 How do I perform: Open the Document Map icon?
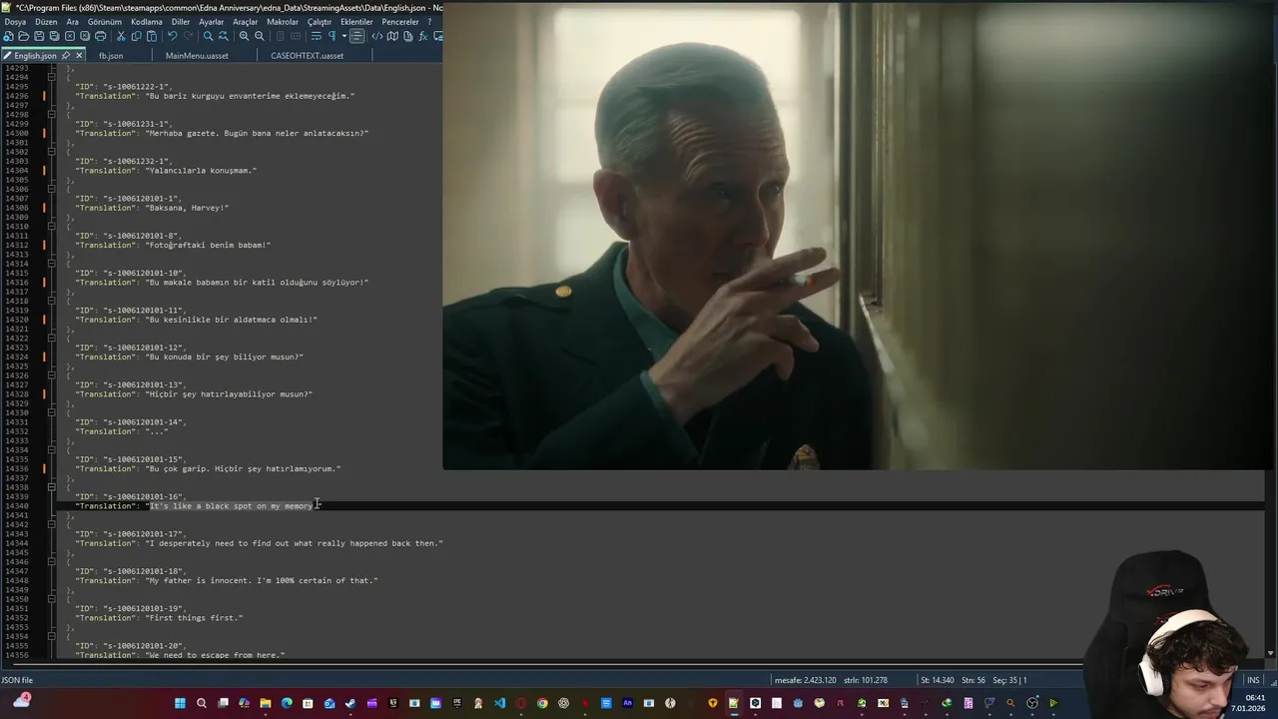[x=392, y=36]
